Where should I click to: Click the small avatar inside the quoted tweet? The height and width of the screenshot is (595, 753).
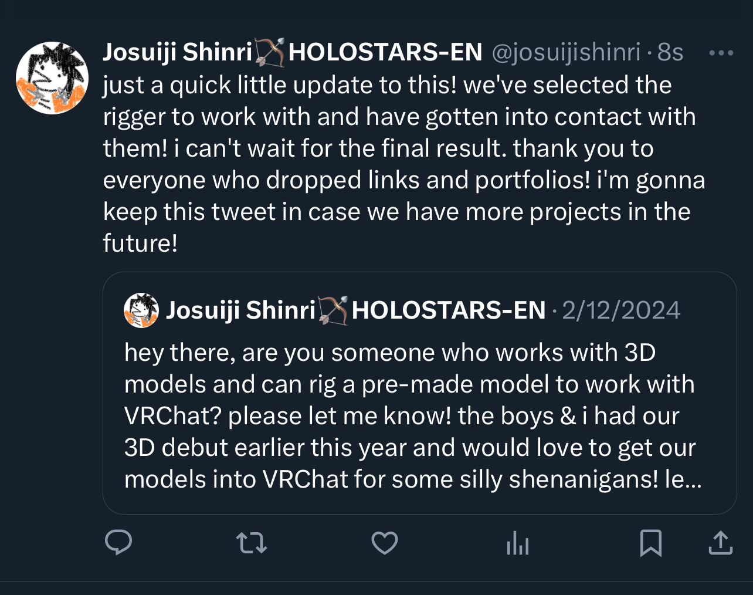141,310
